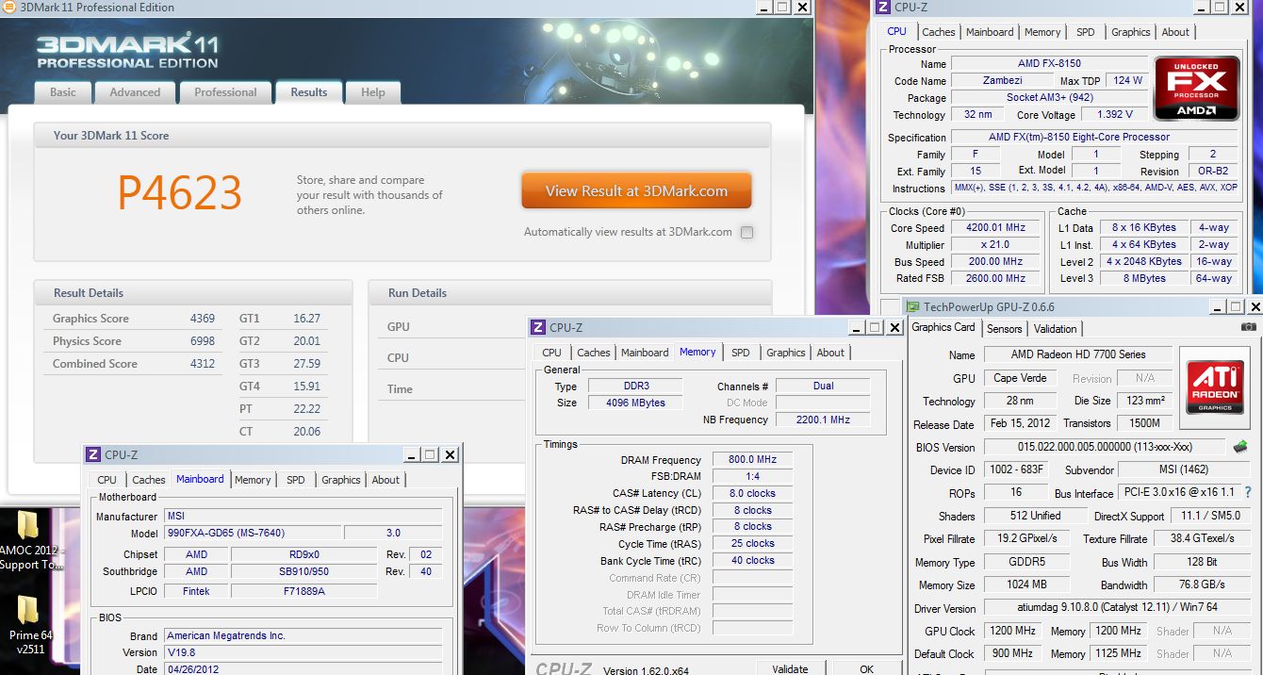Image resolution: width=1263 pixels, height=675 pixels.
Task: Click the GPU-Z camera screenshot icon
Action: [x=1248, y=328]
